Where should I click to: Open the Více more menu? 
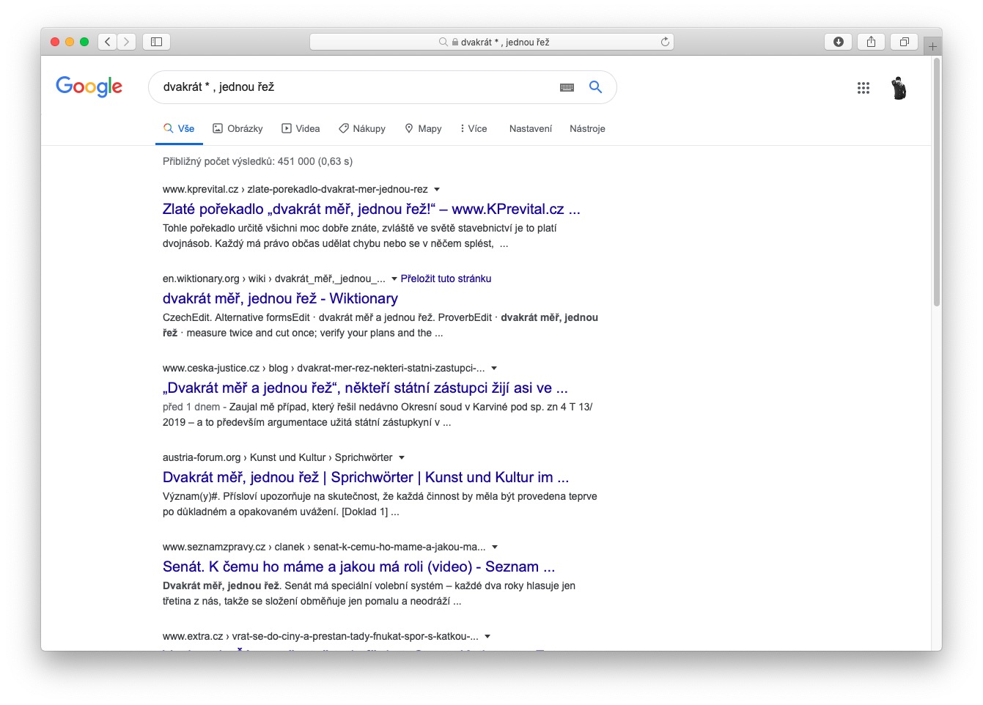474,128
